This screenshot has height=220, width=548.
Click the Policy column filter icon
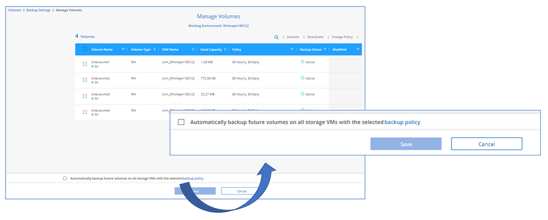pyautogui.click(x=292, y=49)
